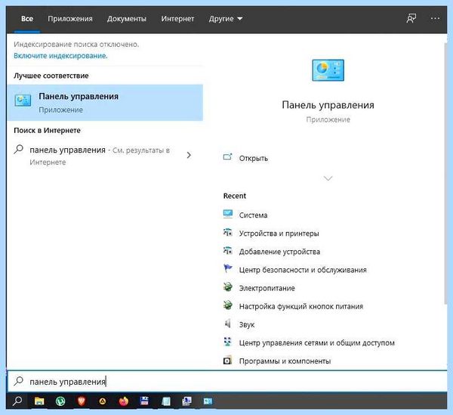Click the Устройства и принтеры icon
This screenshot has width=453, height=415.
coord(228,232)
